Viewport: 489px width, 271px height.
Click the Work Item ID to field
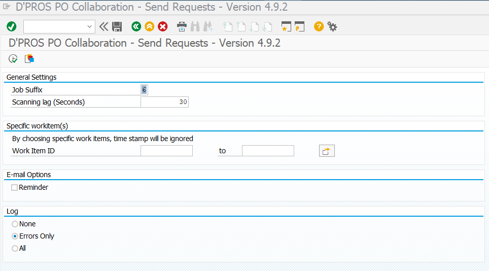coord(268,151)
